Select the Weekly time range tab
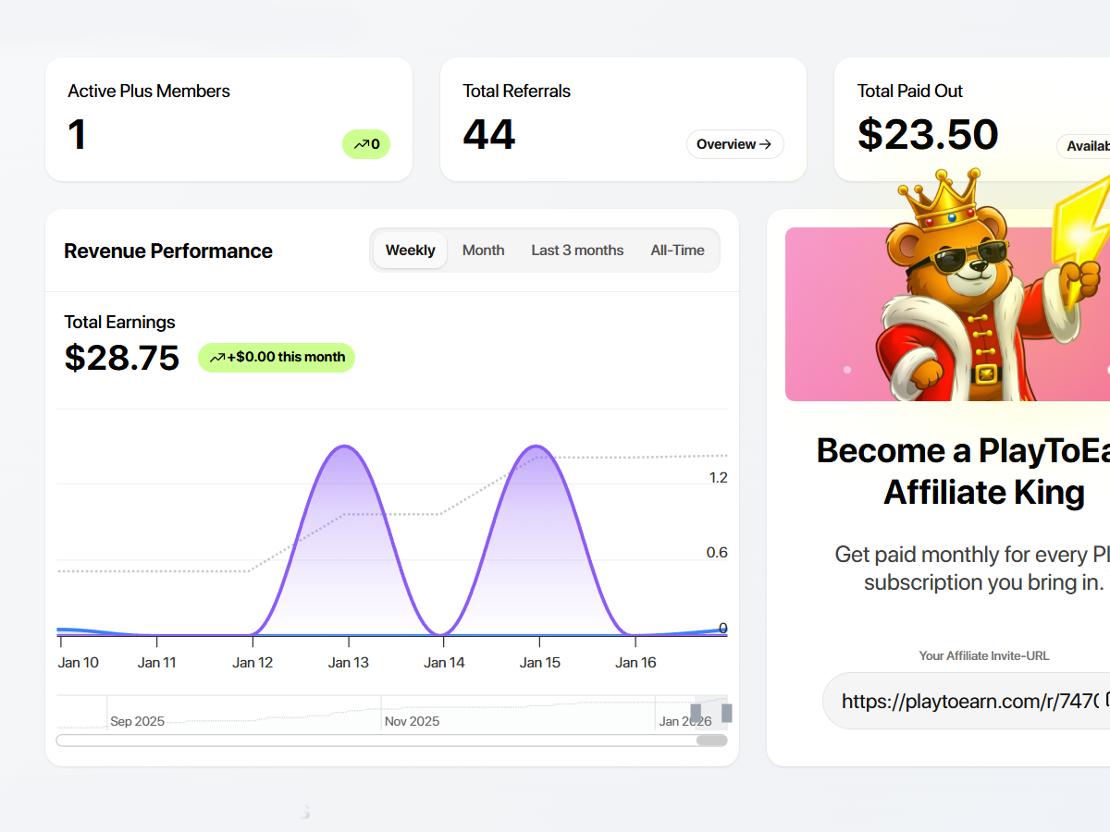 click(410, 250)
